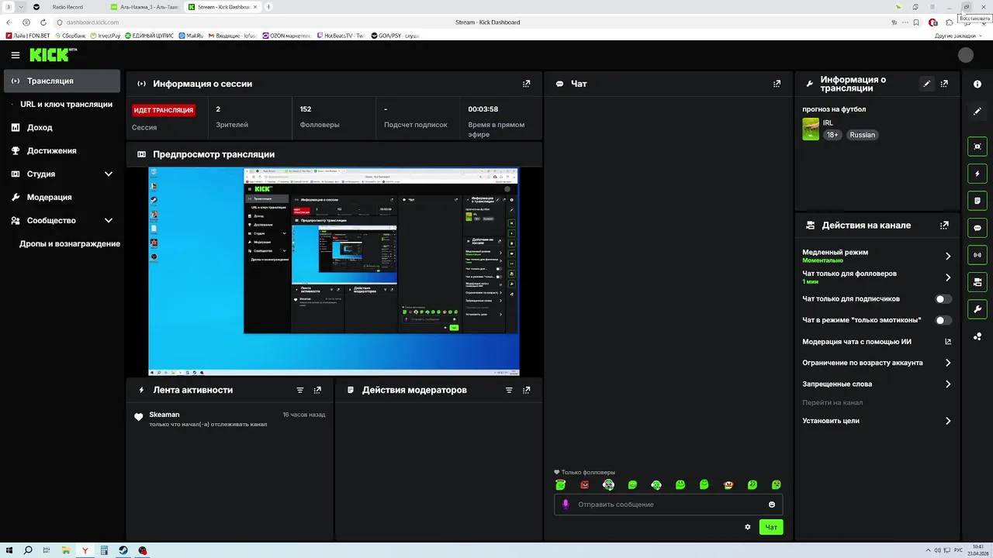Viewport: 993px width, 558px height.
Task: Click the Skeaman username in activity feed
Action: pos(164,415)
